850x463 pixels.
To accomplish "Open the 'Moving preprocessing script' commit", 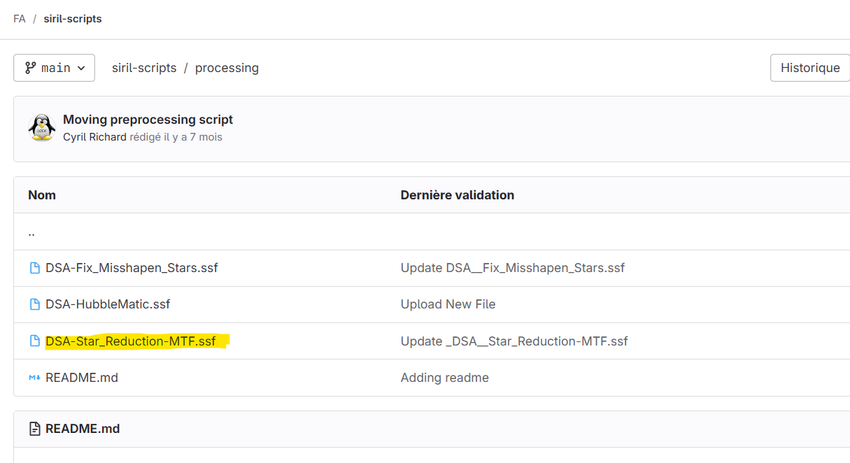I will point(148,120).
